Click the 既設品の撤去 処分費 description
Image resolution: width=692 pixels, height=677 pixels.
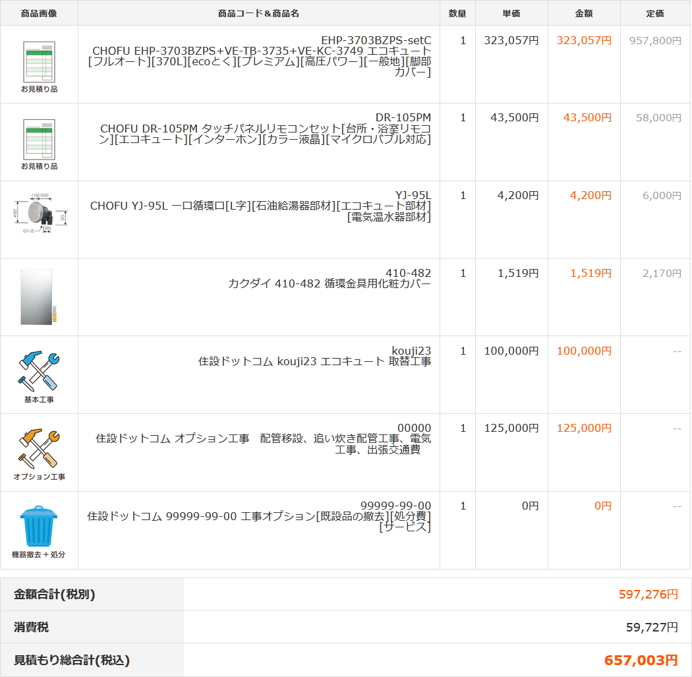[258, 521]
